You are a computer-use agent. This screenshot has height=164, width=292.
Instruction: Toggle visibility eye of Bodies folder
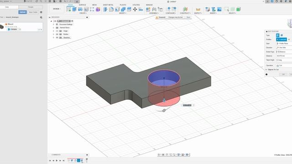[57, 34]
